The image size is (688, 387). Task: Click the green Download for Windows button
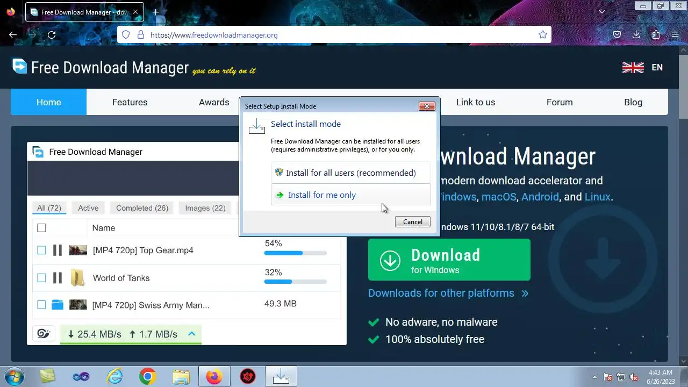coord(449,260)
